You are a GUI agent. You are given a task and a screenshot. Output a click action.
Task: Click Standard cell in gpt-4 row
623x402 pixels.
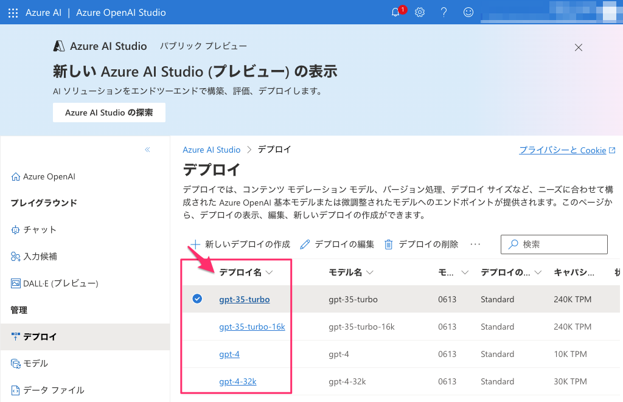498,355
